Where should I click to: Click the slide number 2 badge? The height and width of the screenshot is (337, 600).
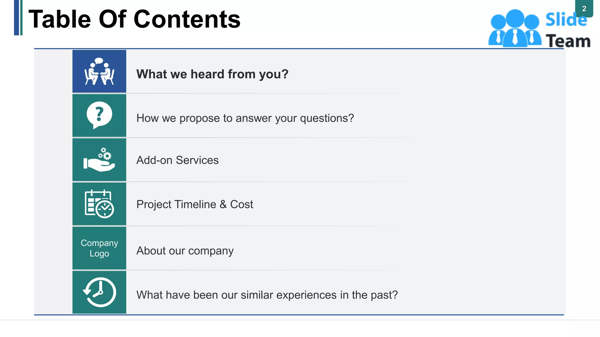click(584, 9)
